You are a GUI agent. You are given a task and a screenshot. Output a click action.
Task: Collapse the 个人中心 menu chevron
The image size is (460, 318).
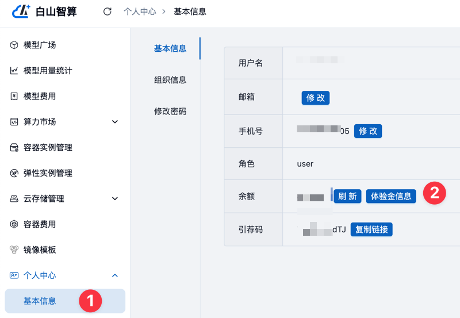(115, 276)
